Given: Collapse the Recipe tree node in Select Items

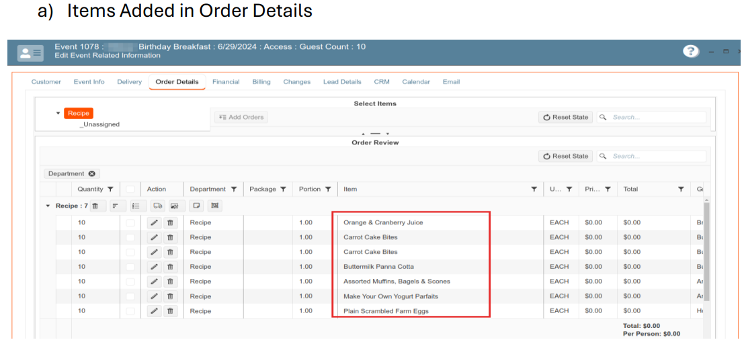Looking at the screenshot, I should pyautogui.click(x=58, y=114).
